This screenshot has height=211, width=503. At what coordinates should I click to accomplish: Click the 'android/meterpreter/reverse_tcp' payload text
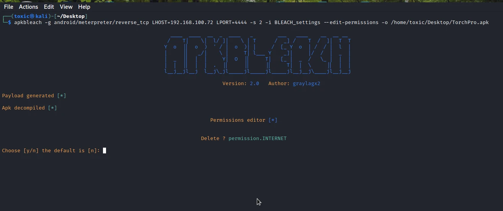coord(101,23)
